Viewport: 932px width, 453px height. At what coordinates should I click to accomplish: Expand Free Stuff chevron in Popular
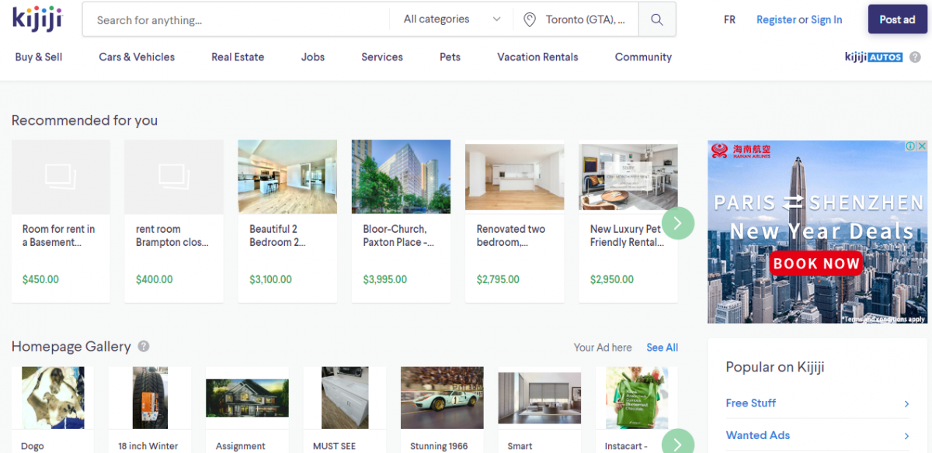906,403
